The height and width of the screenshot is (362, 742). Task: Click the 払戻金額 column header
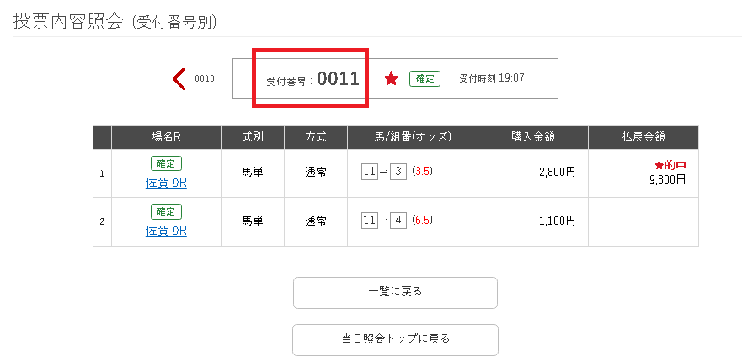pyautogui.click(x=643, y=137)
